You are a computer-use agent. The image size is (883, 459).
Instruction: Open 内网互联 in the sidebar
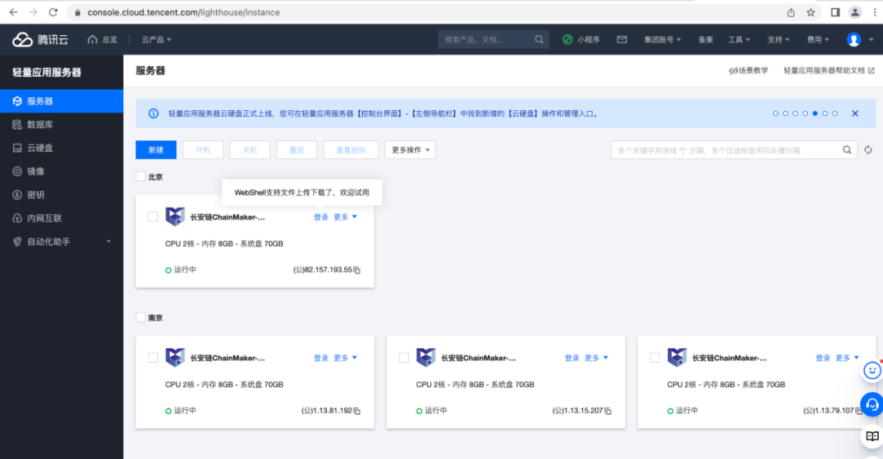[x=61, y=218]
